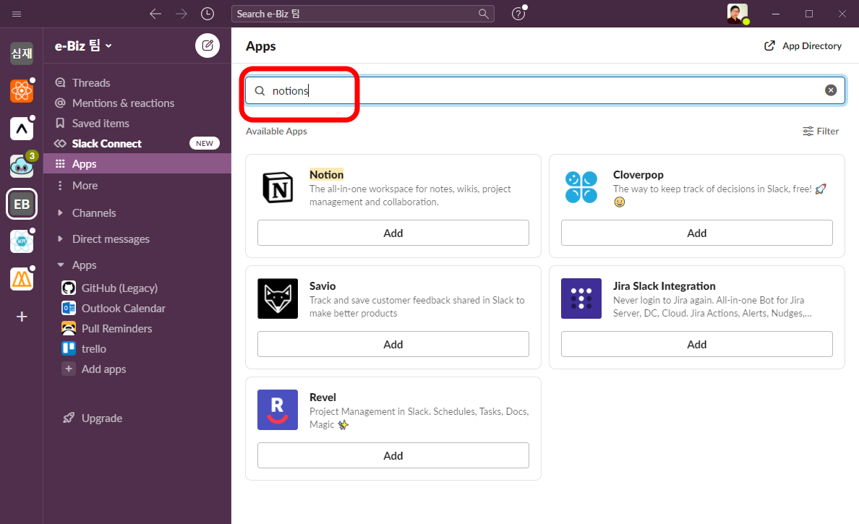
Task: Click the Available Apps label
Action: pos(276,132)
